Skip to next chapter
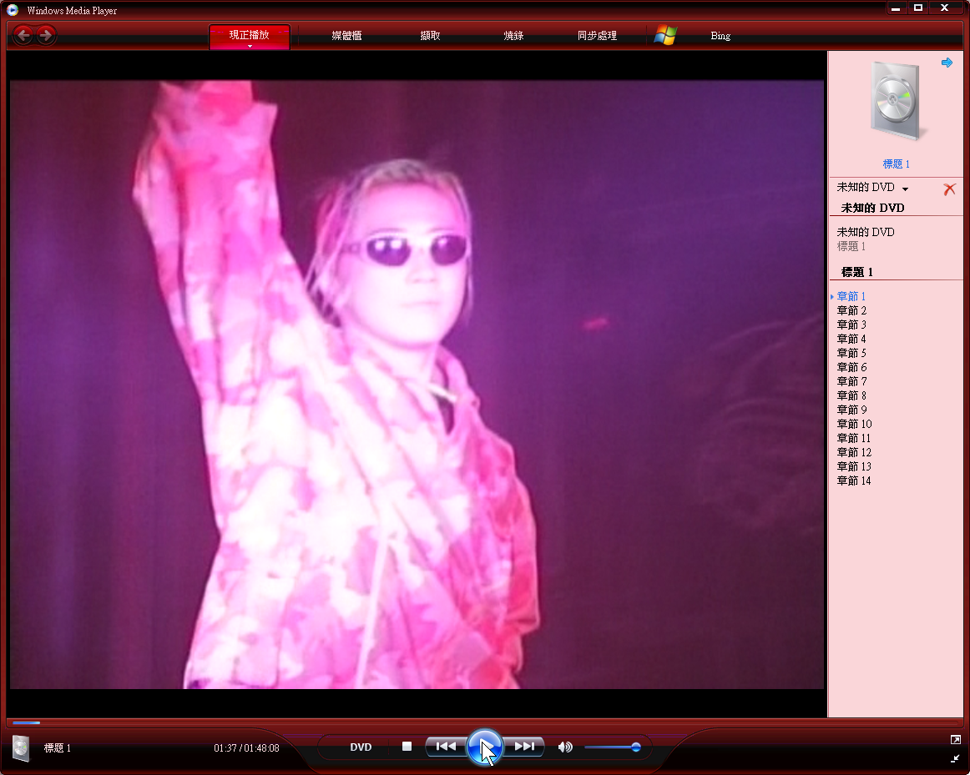 tap(523, 747)
